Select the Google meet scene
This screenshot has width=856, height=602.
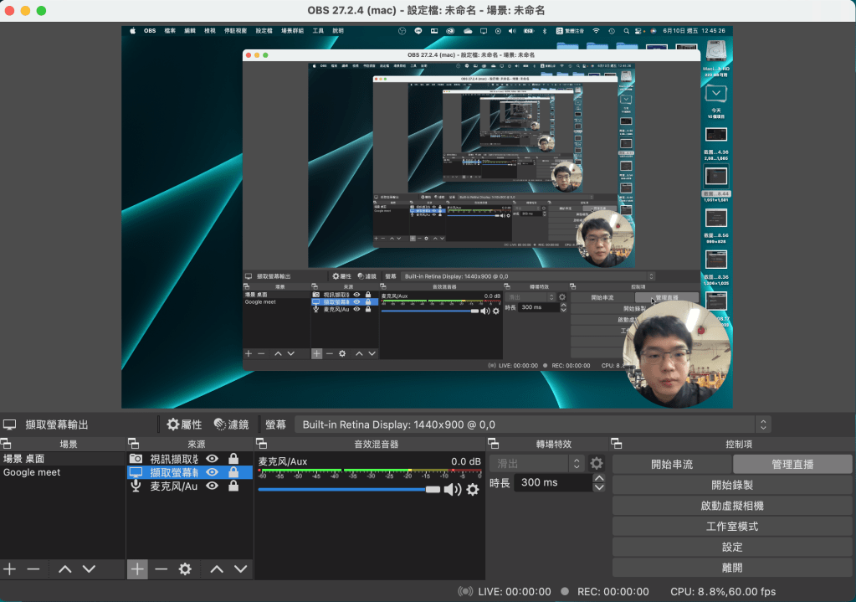(32, 472)
